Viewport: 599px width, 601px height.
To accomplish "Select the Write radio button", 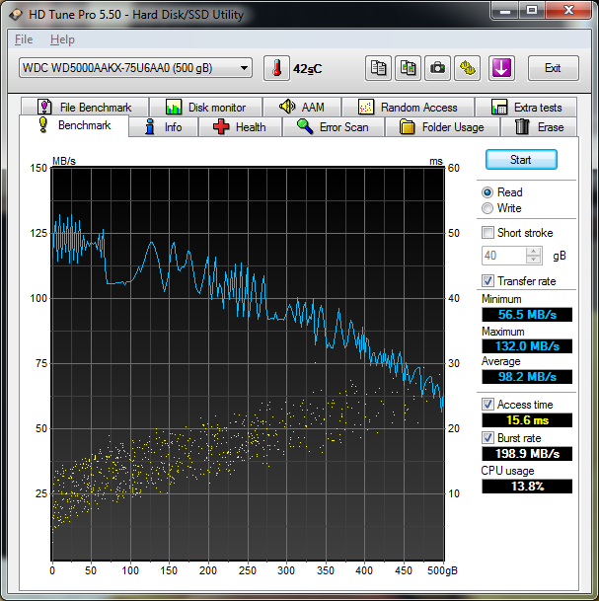I will click(x=487, y=208).
